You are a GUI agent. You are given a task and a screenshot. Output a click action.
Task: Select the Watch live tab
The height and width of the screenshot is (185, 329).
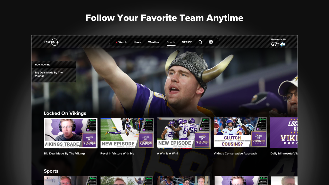(x=121, y=42)
